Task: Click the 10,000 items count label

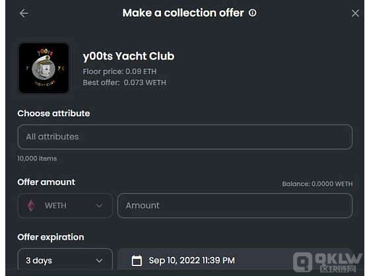Action: click(37, 158)
